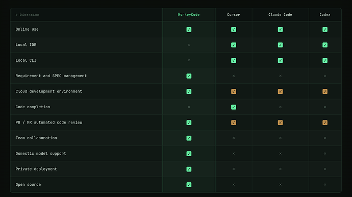The width and height of the screenshot is (352, 197).
Task: Click MonkeyCode's cross for Code completion
Action: (189, 107)
